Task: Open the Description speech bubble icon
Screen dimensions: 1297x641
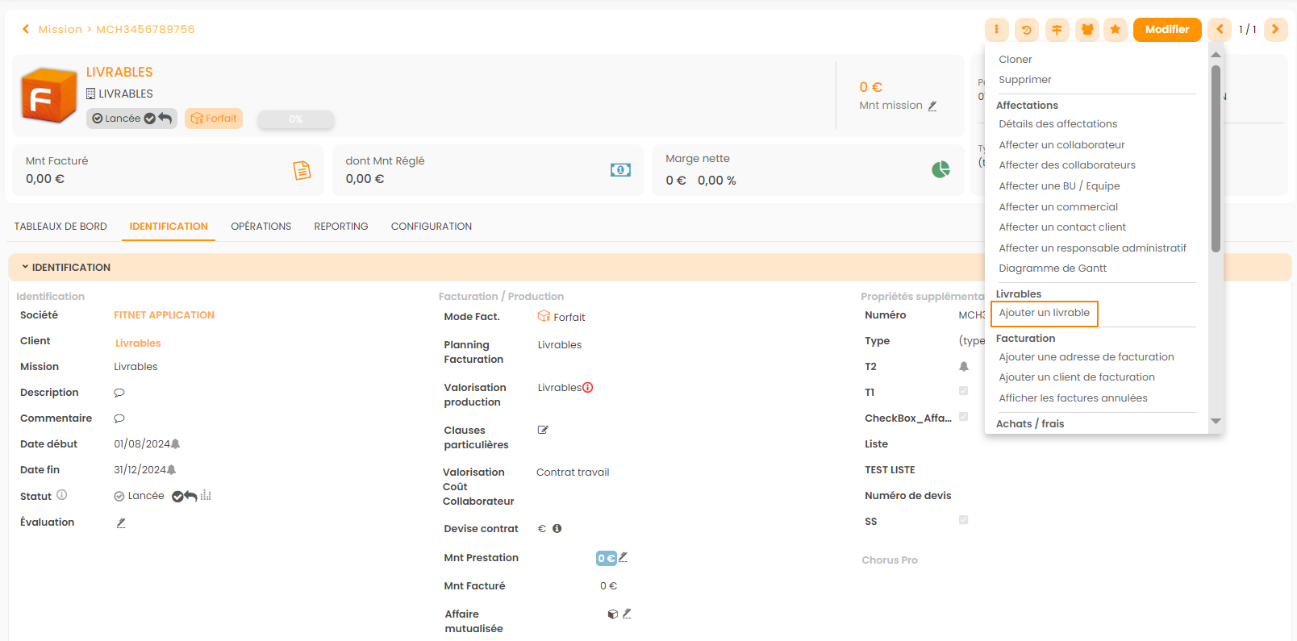Action: 119,393
